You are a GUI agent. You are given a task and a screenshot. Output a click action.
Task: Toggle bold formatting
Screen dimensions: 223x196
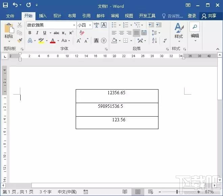pos(30,33)
